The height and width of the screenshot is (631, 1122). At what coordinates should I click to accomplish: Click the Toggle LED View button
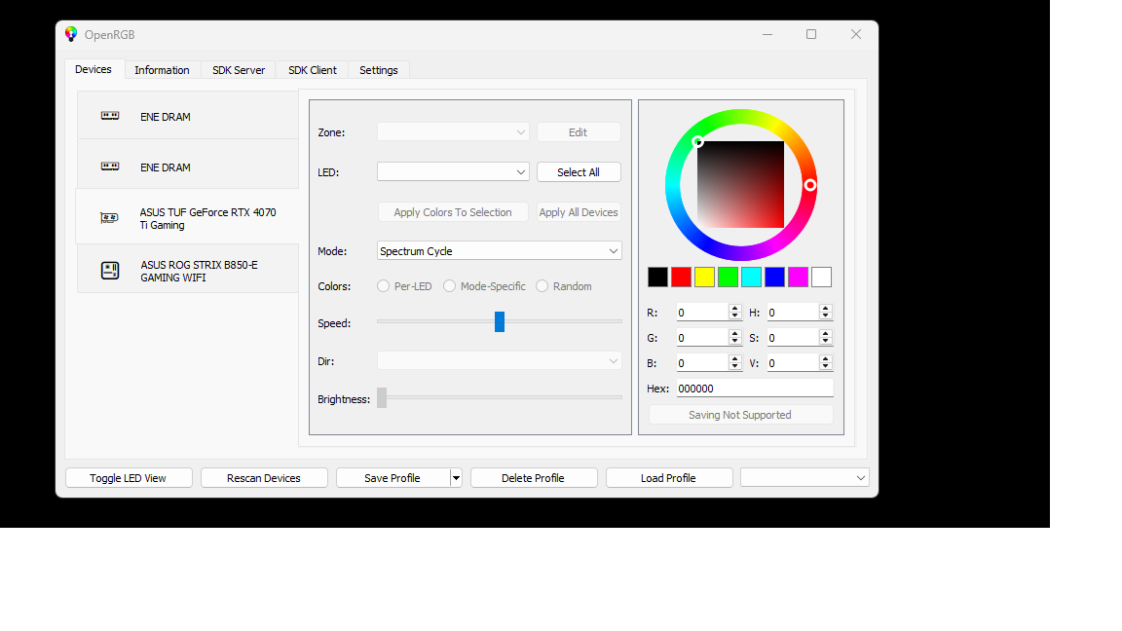click(x=129, y=478)
